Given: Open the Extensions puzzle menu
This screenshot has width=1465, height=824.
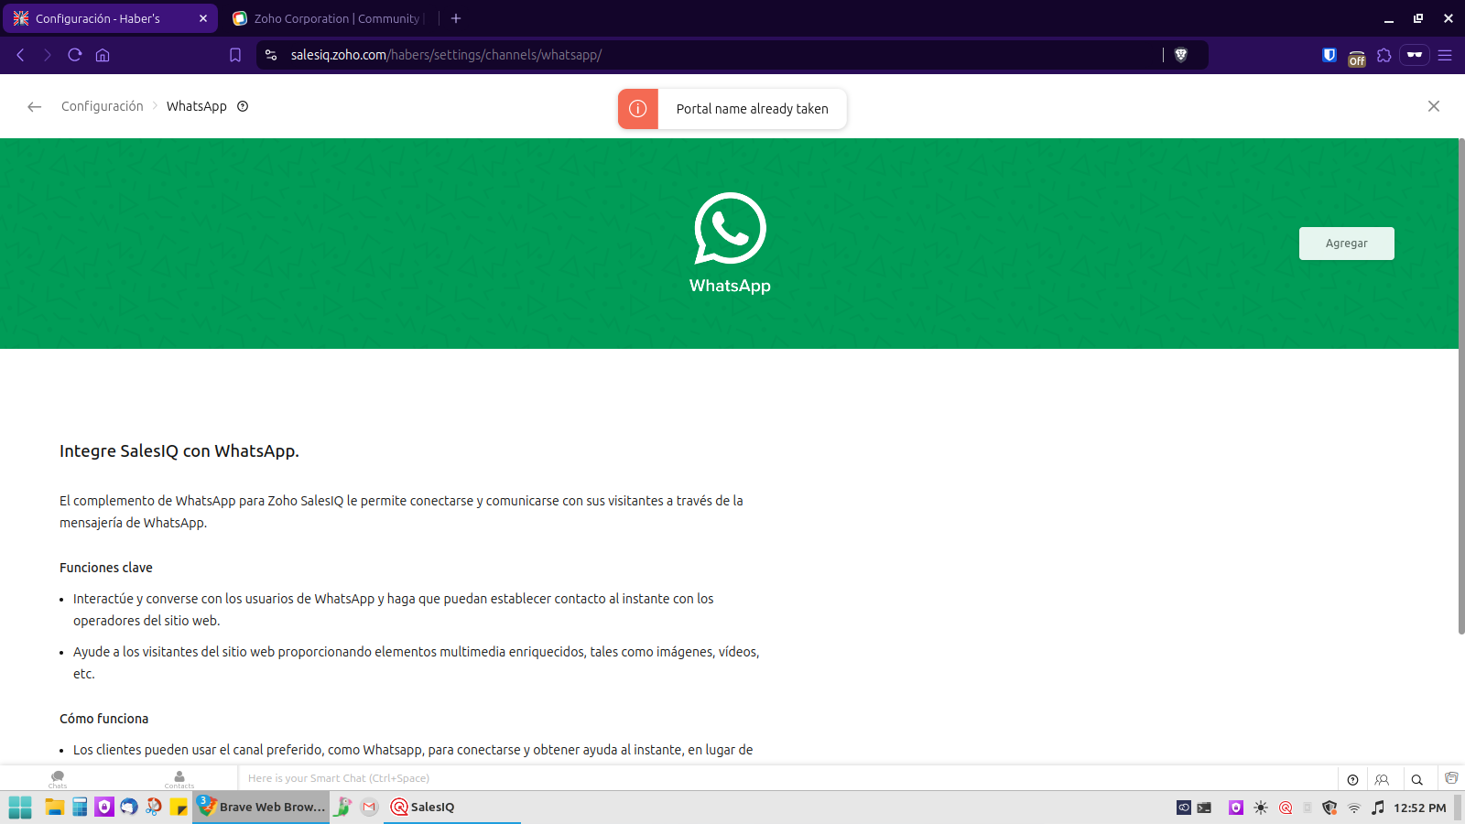Looking at the screenshot, I should (x=1384, y=55).
